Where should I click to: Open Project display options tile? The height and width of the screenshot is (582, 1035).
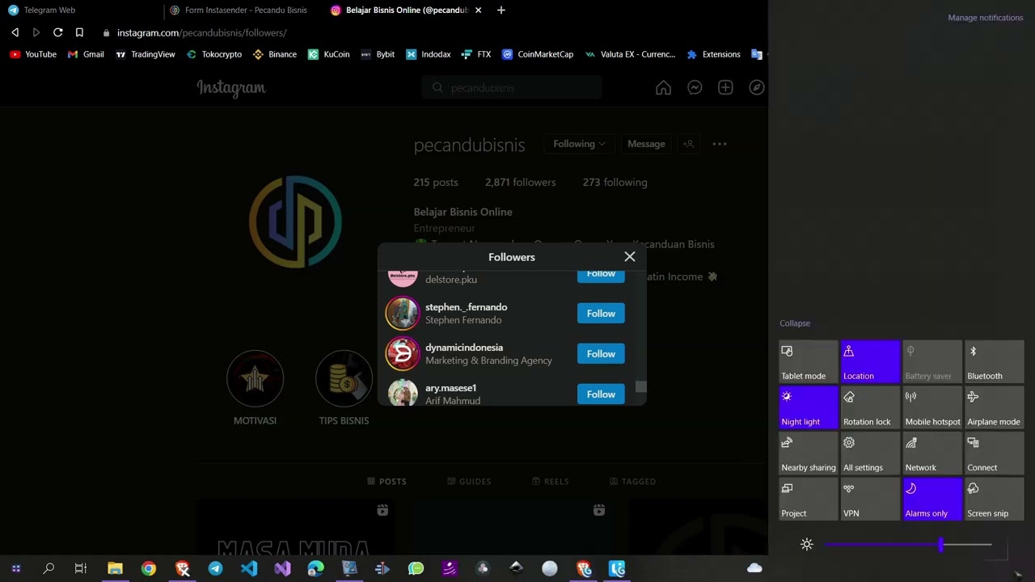click(x=808, y=500)
